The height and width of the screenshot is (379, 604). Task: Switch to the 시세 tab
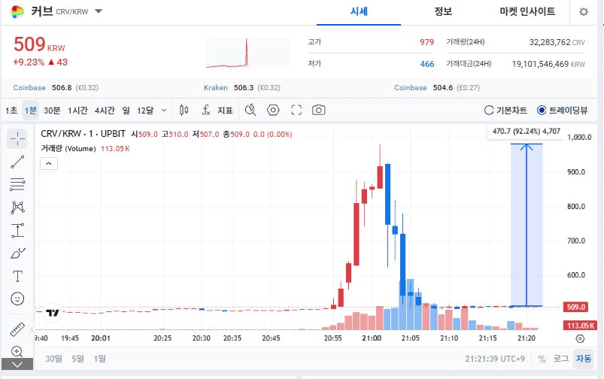(359, 11)
